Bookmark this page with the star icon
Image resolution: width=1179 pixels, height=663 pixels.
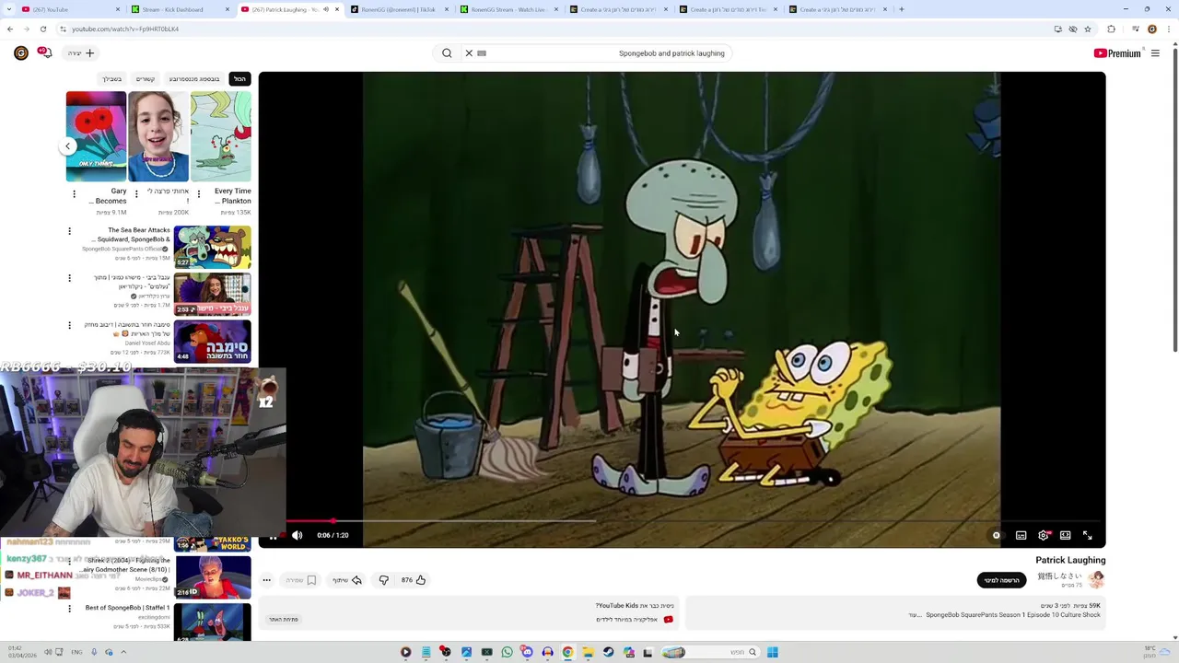click(1088, 29)
